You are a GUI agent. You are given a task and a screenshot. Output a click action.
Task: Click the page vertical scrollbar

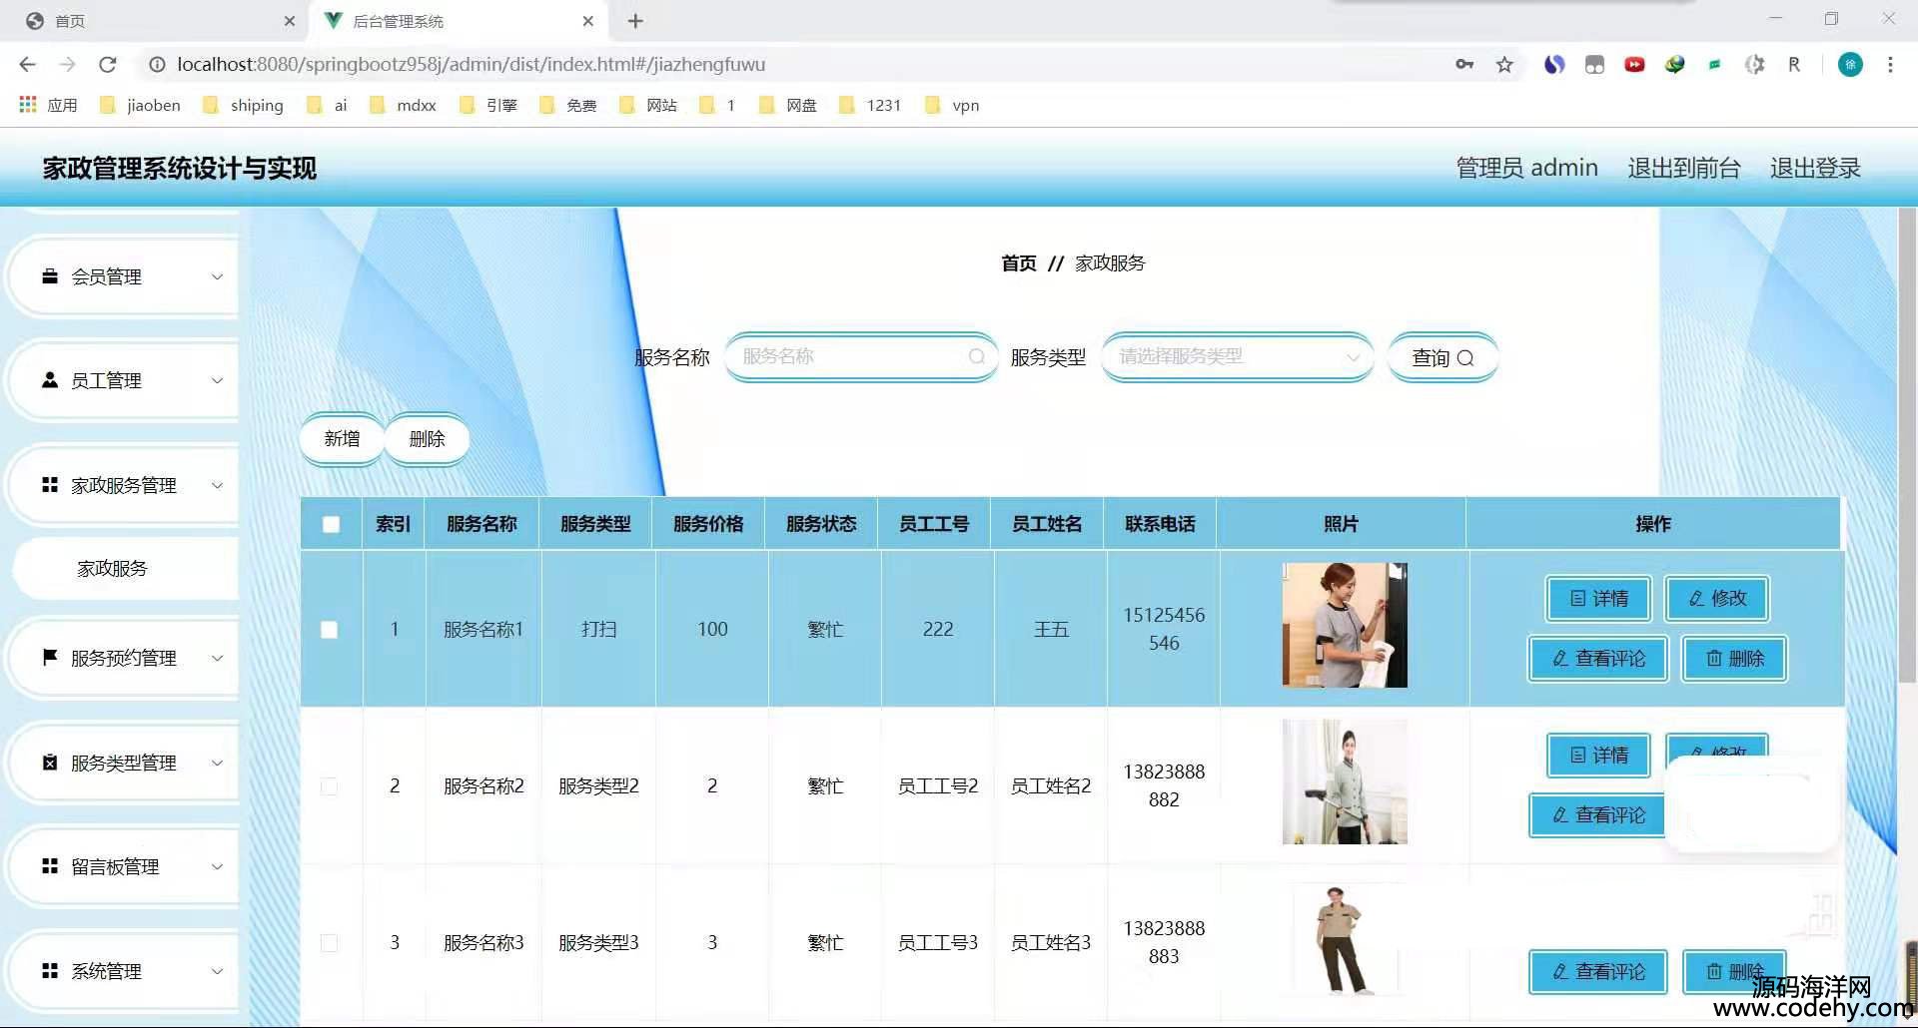[1907, 445]
